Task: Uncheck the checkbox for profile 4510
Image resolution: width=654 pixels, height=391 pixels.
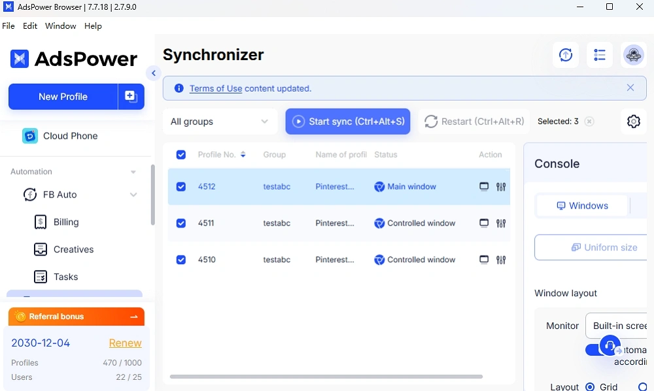Action: (x=181, y=260)
